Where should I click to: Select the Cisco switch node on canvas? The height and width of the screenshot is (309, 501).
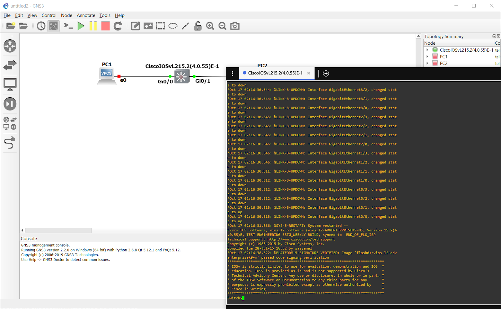pyautogui.click(x=182, y=76)
